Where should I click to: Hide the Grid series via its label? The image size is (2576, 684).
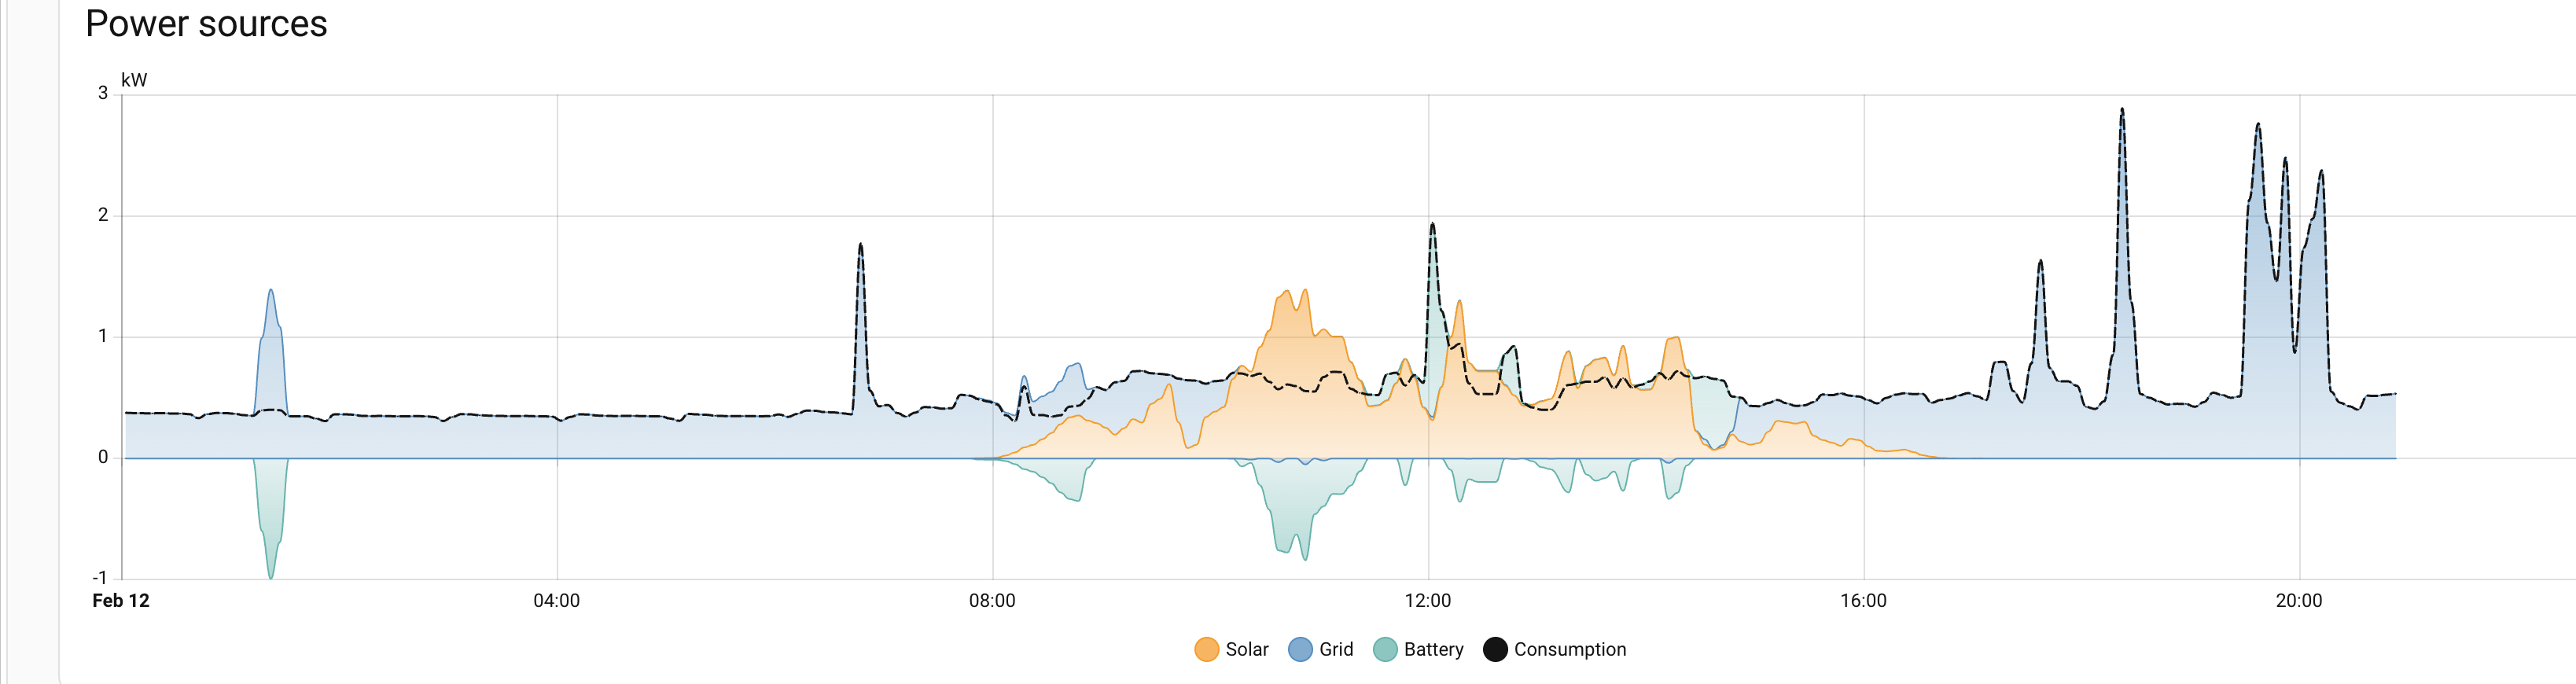pos(1336,650)
